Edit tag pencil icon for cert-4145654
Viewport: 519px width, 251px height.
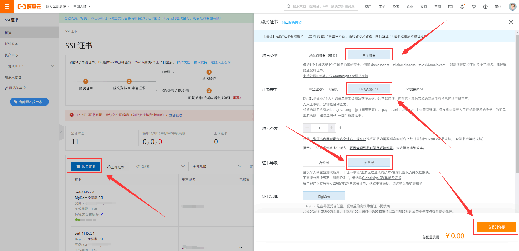click(102, 214)
